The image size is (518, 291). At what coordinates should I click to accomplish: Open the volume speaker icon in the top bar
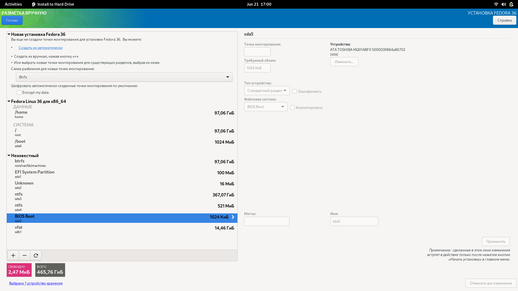[503, 4]
